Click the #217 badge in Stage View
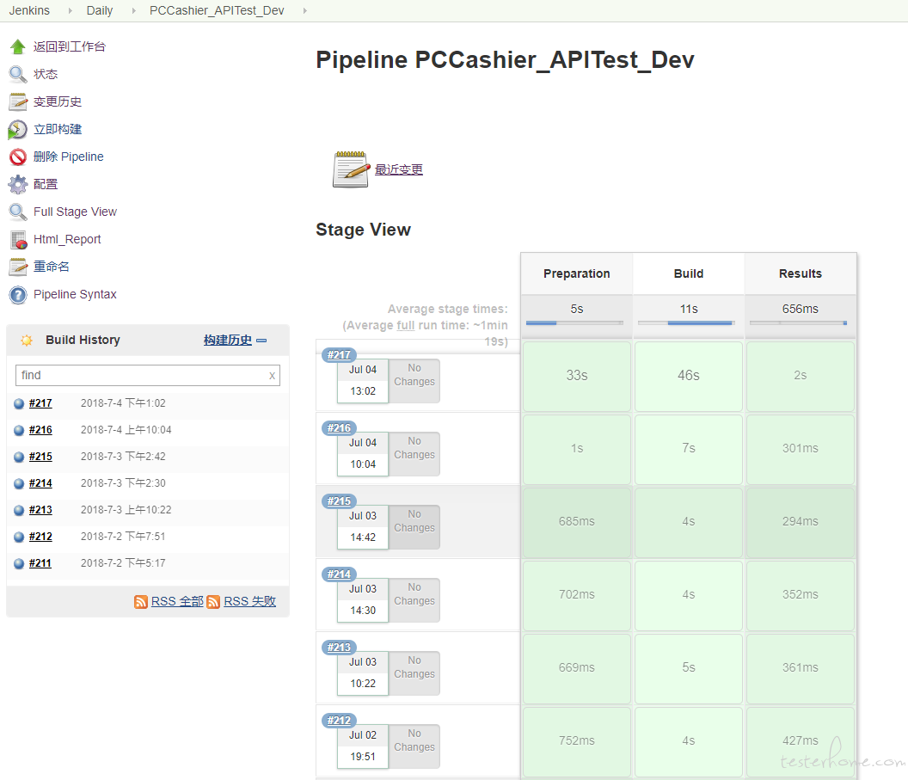Viewport: 908px width, 780px height. click(x=339, y=355)
